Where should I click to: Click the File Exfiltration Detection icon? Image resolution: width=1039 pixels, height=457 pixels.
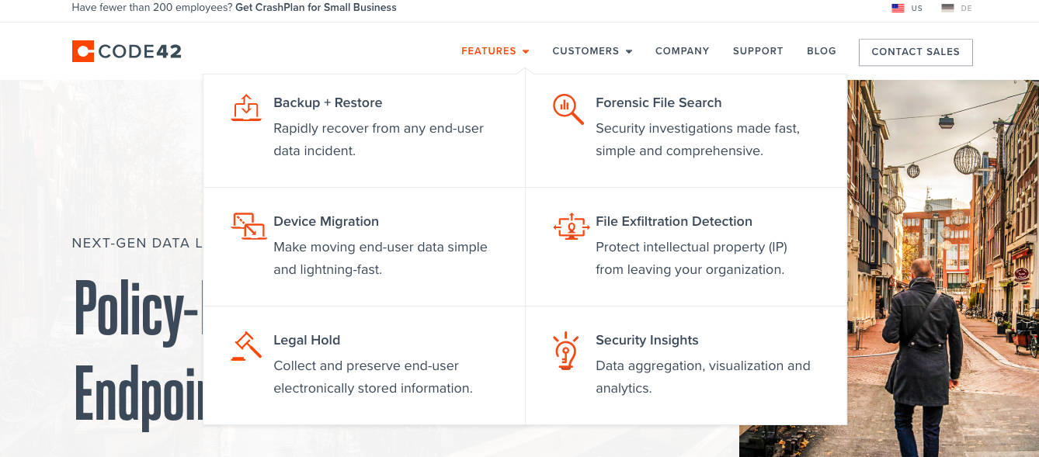[x=571, y=226]
